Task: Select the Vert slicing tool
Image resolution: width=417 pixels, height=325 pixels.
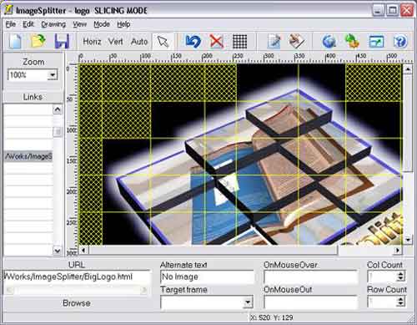Action: click(115, 42)
